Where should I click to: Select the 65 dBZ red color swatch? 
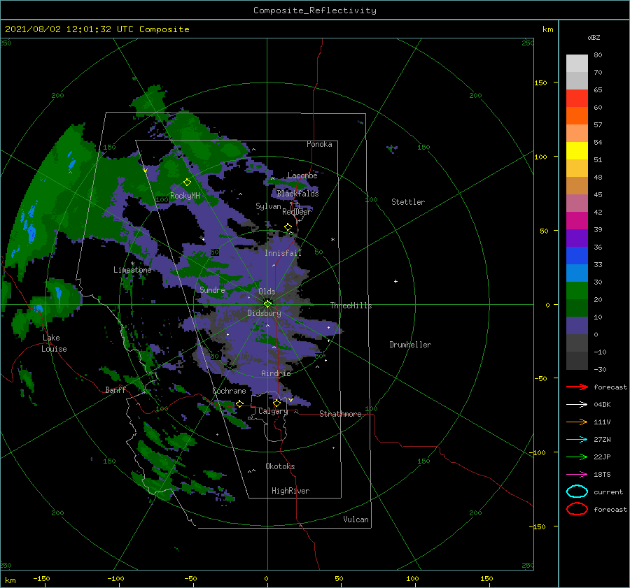[x=577, y=99]
